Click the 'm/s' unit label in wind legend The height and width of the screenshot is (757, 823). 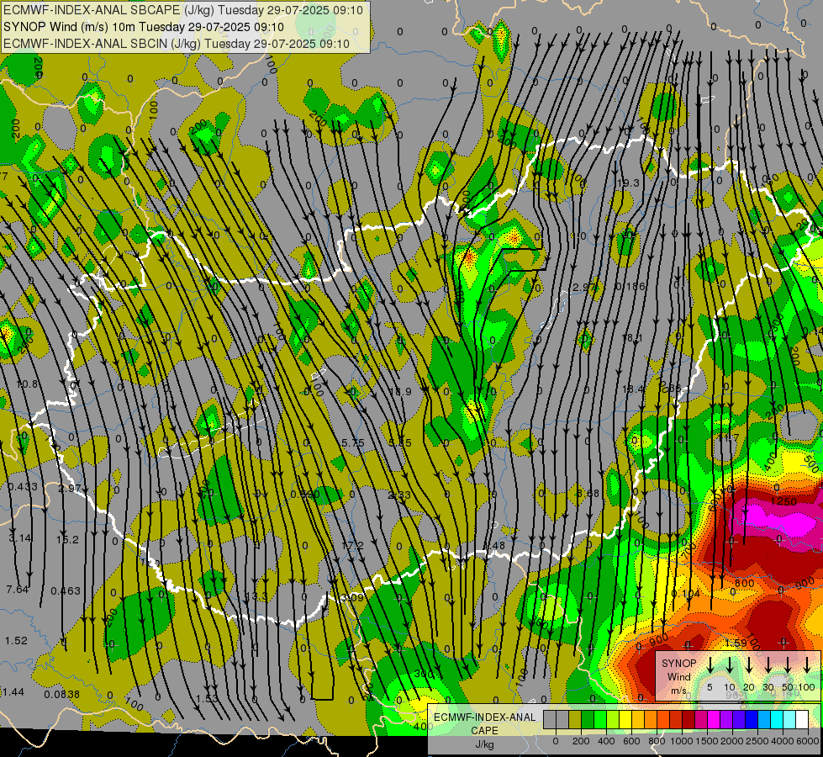click(678, 691)
